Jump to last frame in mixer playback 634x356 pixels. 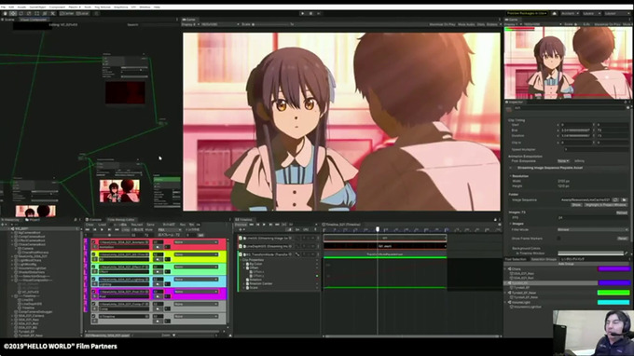(x=117, y=230)
